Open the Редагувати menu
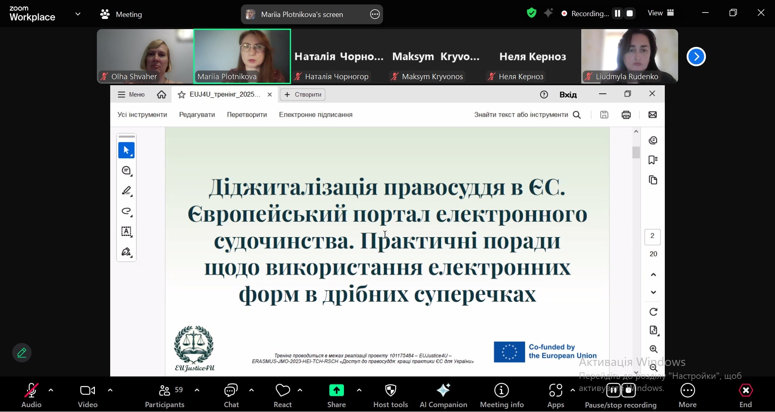 tap(197, 115)
